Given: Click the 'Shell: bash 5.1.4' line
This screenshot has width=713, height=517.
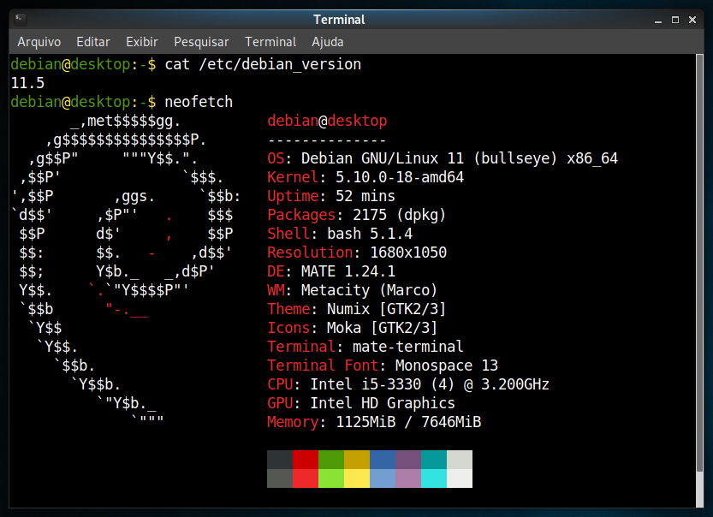Looking at the screenshot, I should tap(340, 234).
